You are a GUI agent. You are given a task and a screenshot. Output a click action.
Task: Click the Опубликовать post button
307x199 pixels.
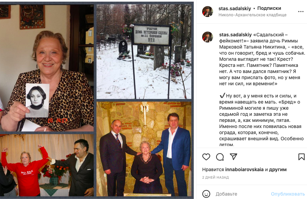288,194
